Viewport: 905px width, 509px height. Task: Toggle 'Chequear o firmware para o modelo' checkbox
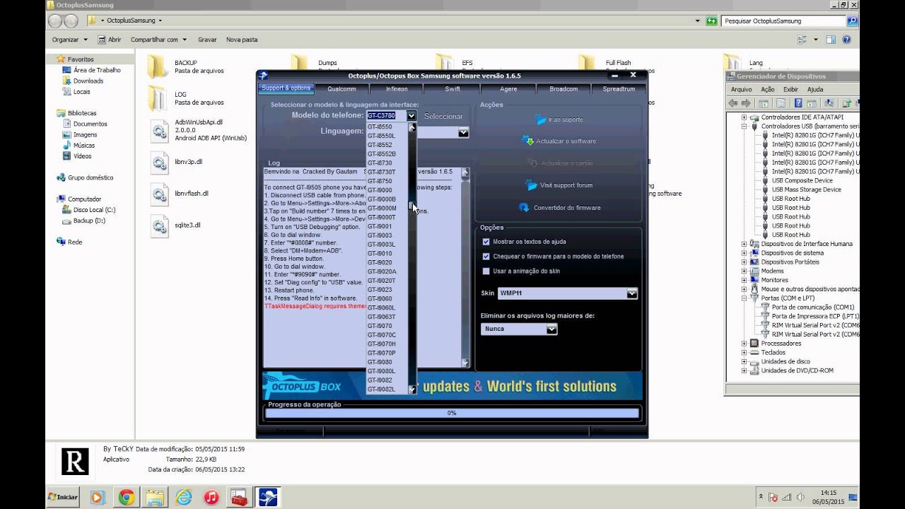[x=486, y=257]
